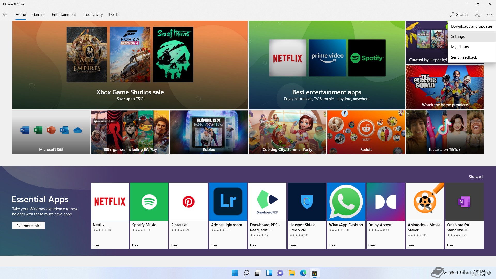Click the three-dot See more icon

(x=490, y=15)
